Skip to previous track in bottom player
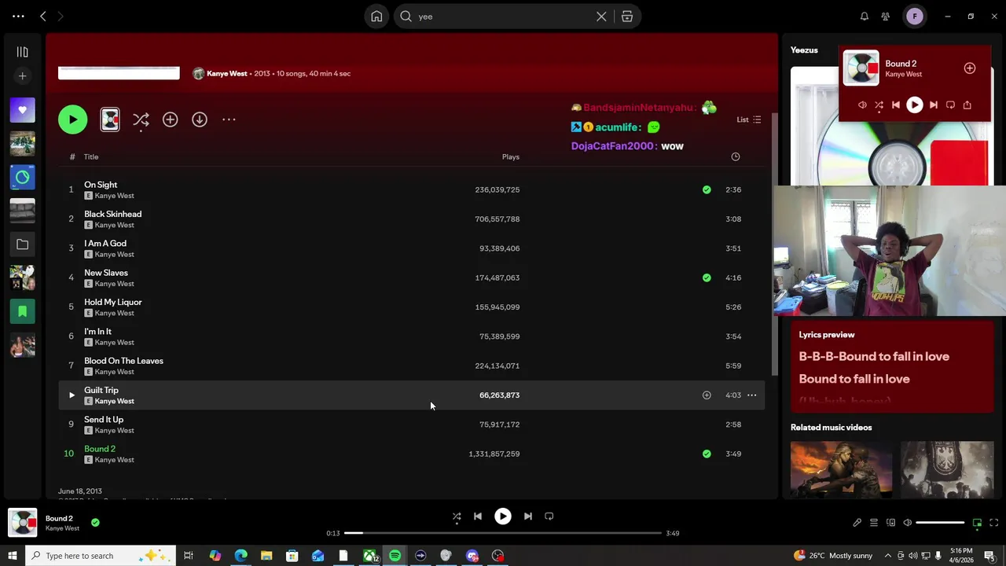1006x566 pixels. click(x=478, y=516)
